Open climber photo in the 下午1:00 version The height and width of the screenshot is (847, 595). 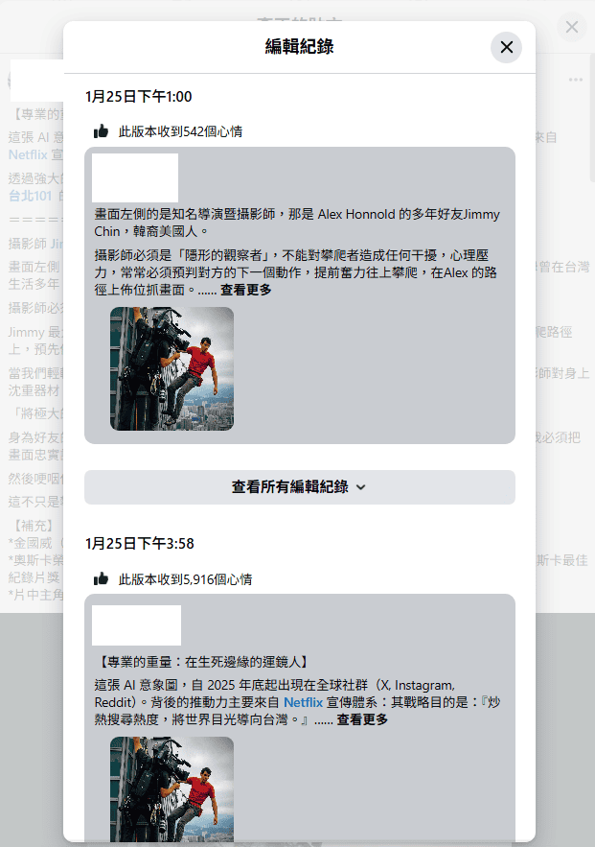(x=172, y=368)
